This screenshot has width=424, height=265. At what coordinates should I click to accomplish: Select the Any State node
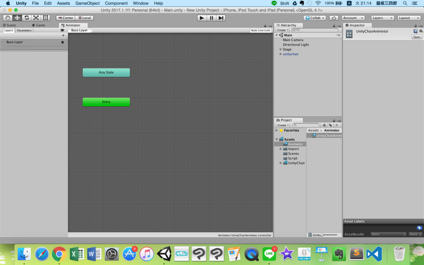pyautogui.click(x=106, y=72)
